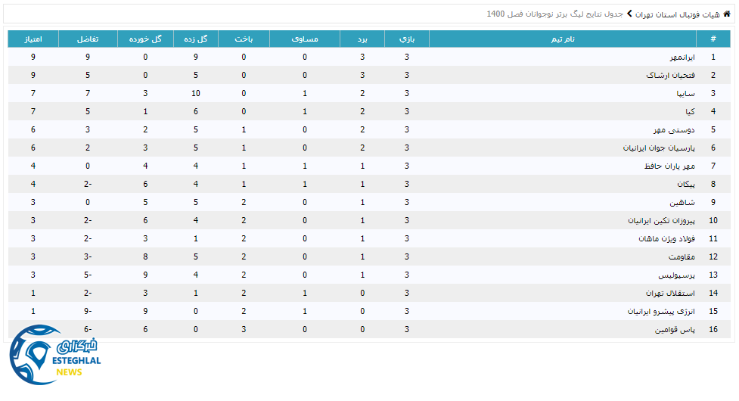This screenshot has width=739, height=401.
Task: Select the مساوی column header
Action: pos(304,39)
